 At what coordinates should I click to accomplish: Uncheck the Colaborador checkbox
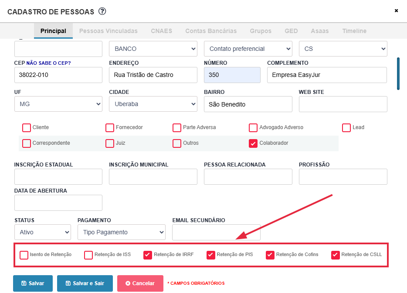pyautogui.click(x=253, y=143)
